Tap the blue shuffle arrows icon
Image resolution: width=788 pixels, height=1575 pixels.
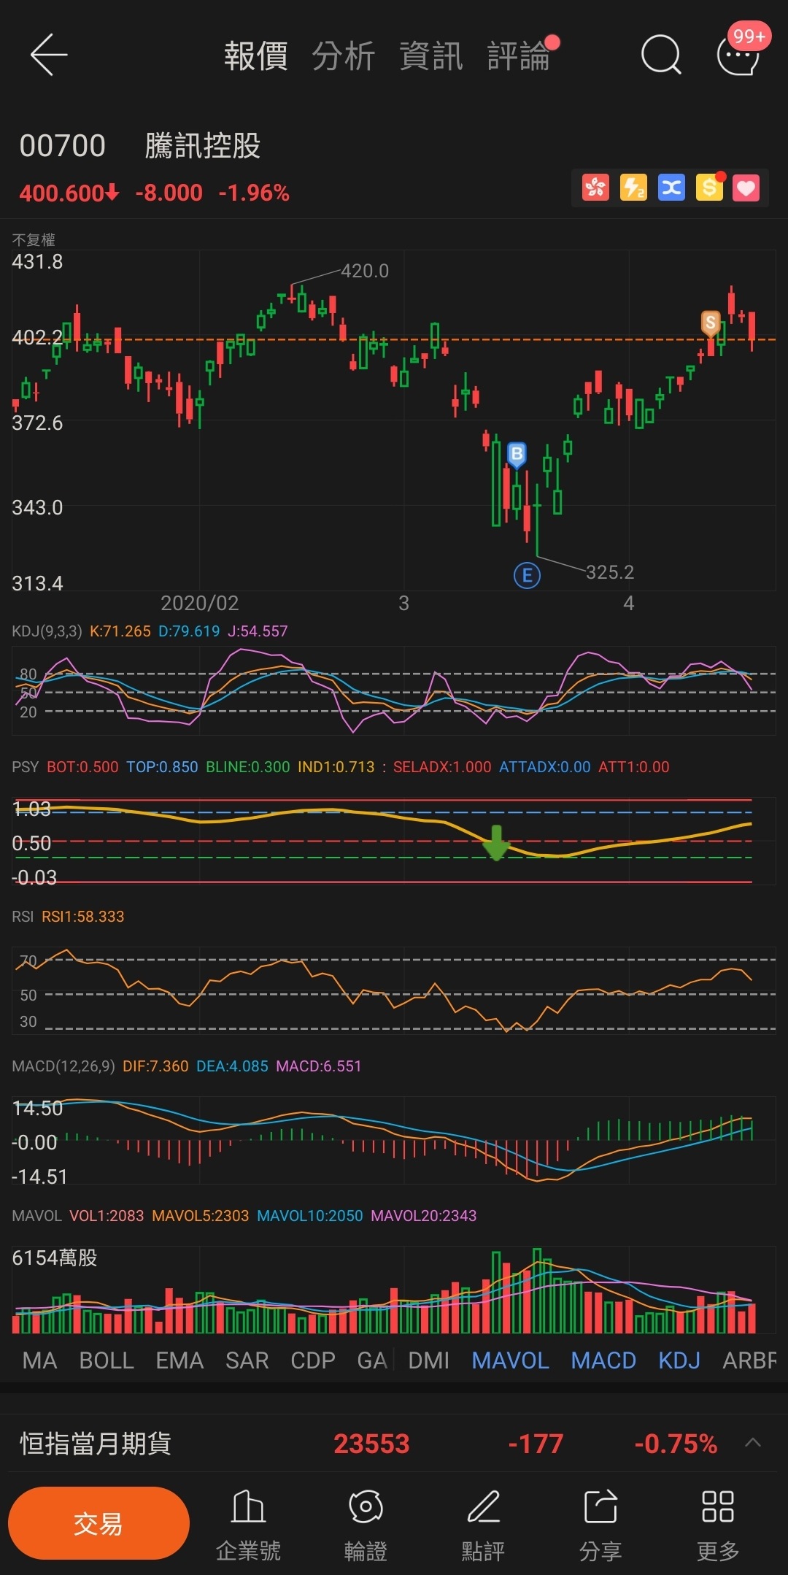(671, 188)
